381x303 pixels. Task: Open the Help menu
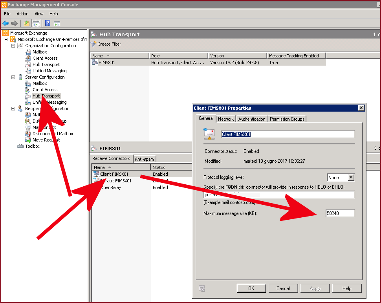54,14
